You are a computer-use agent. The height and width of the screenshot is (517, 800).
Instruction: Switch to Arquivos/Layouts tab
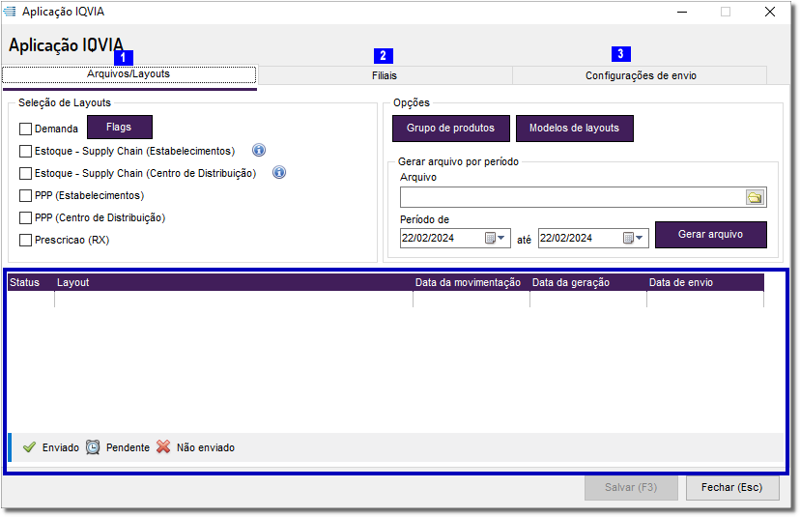pos(129,74)
